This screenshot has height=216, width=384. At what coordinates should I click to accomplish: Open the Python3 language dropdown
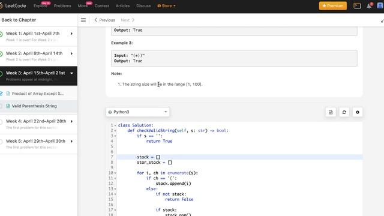(x=137, y=112)
